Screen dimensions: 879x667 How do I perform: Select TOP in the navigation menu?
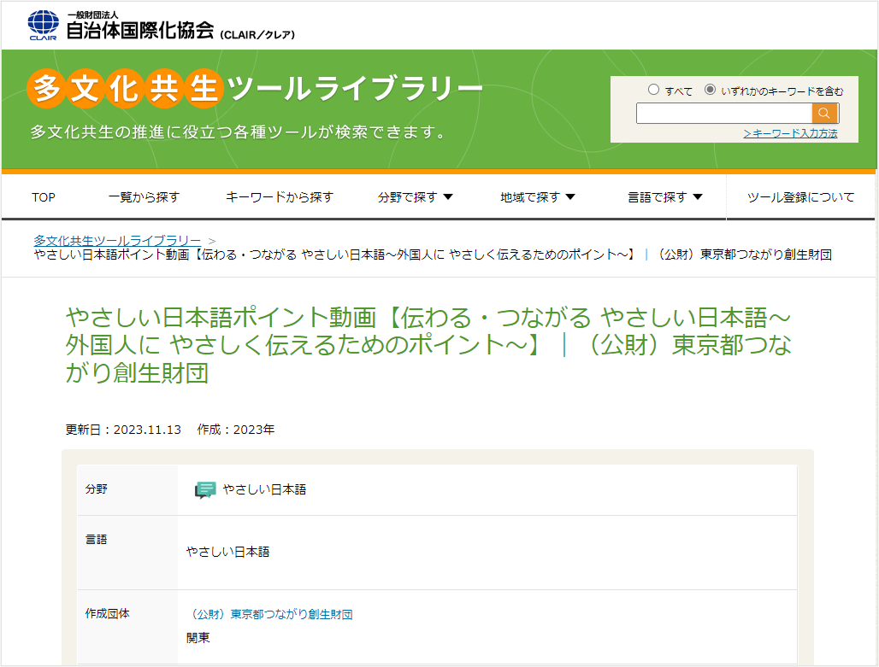pyautogui.click(x=43, y=196)
